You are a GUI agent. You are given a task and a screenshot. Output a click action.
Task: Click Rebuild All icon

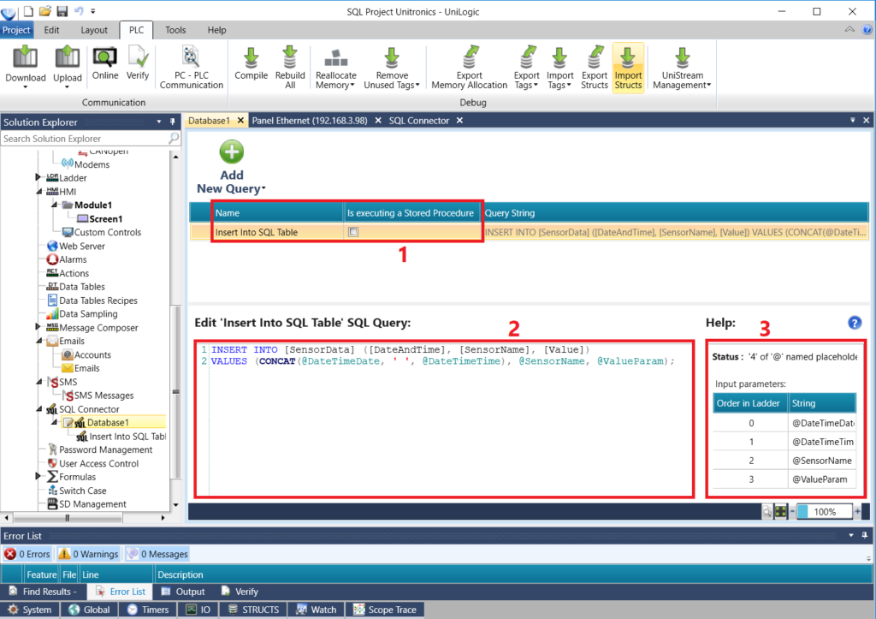coord(290,67)
